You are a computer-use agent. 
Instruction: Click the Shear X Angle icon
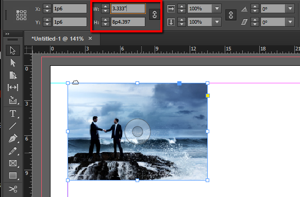(244, 22)
